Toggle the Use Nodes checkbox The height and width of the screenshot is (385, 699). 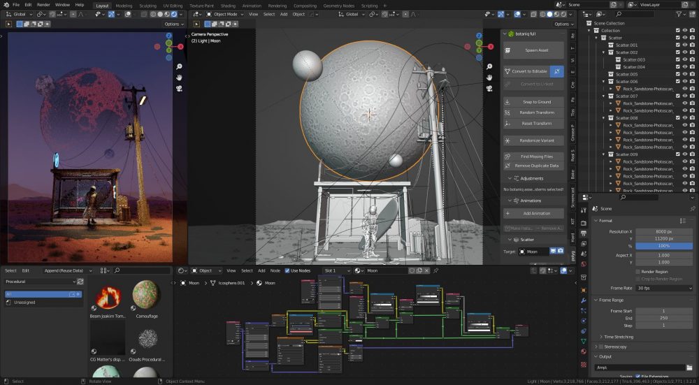(287, 270)
